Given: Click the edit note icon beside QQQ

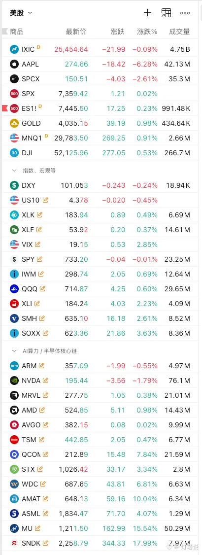Looking at the screenshot, I should pyautogui.click(x=42, y=289).
